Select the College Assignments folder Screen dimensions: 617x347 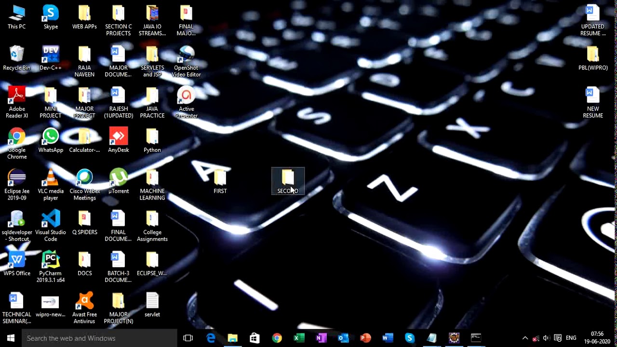(x=152, y=226)
